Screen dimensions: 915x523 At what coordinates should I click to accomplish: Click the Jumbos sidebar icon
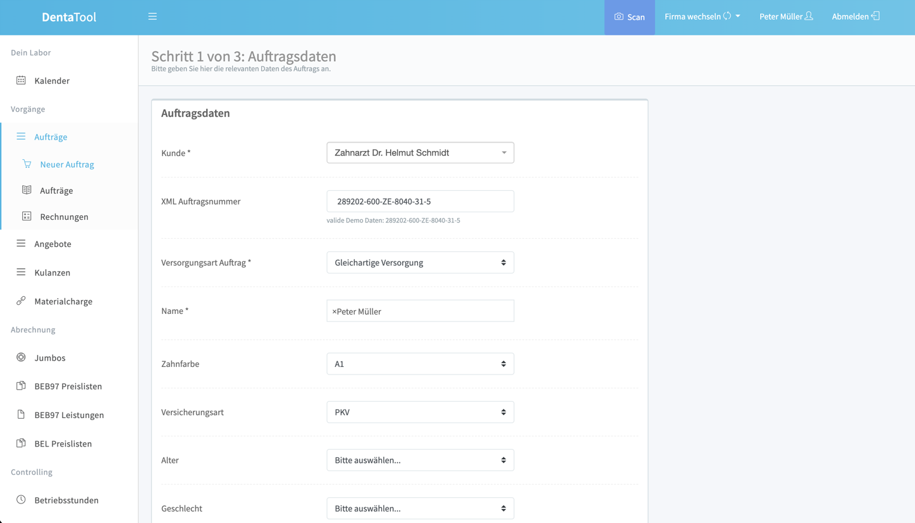[x=21, y=358]
